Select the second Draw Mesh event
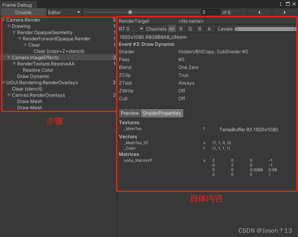The image size is (298, 237). (30, 108)
